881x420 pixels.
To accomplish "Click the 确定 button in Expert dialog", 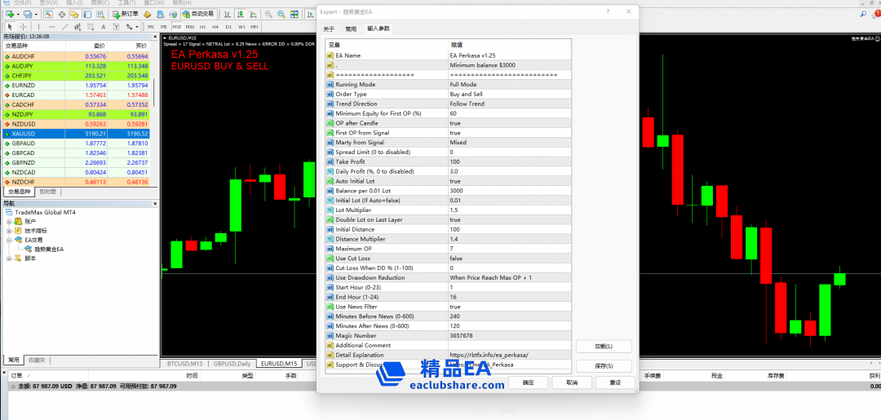I will coord(529,382).
